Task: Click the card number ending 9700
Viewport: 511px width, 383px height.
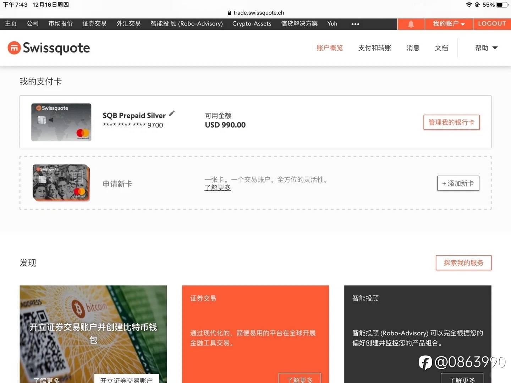Action: click(133, 125)
